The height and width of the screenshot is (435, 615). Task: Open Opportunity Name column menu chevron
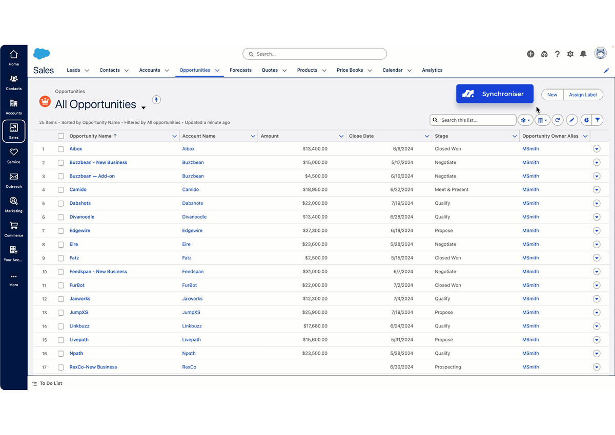174,136
